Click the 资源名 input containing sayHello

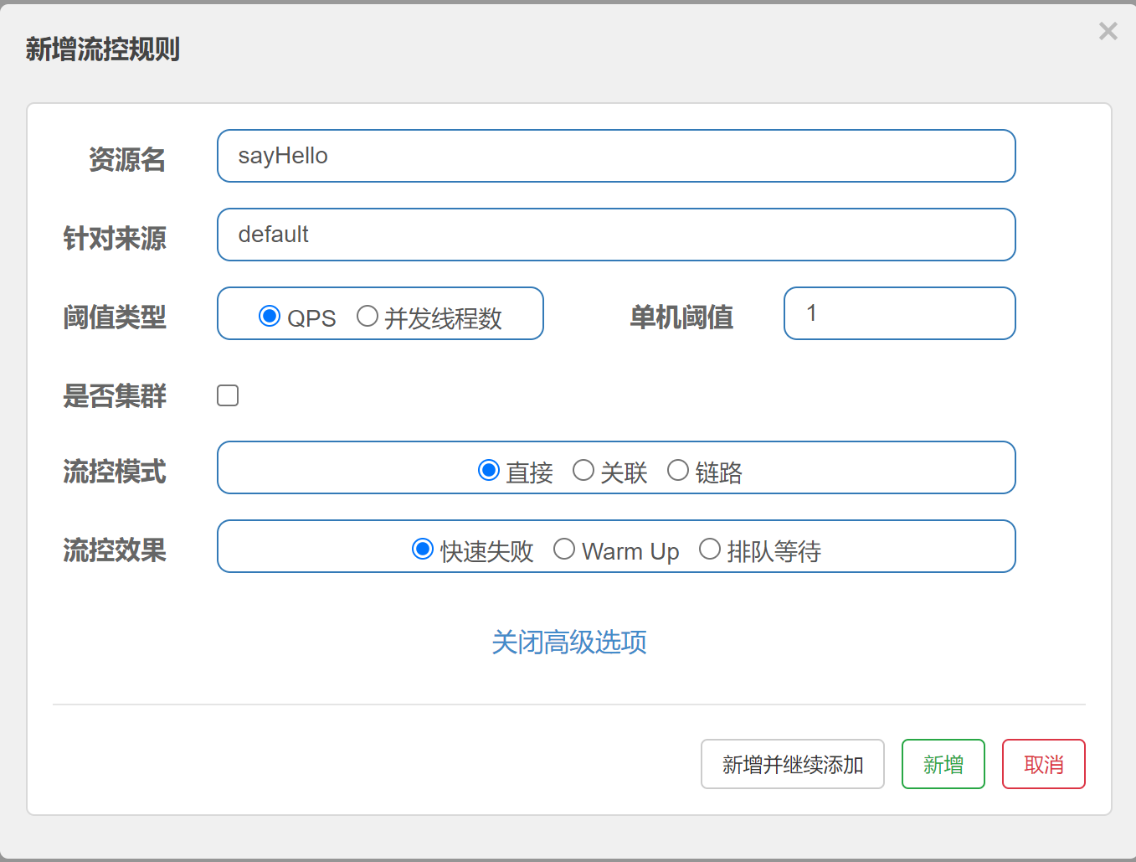click(615, 156)
